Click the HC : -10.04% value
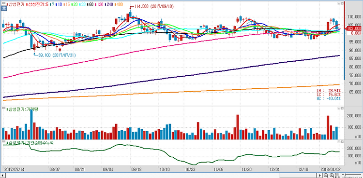This screenshot has height=178, width=363. pos(329,98)
